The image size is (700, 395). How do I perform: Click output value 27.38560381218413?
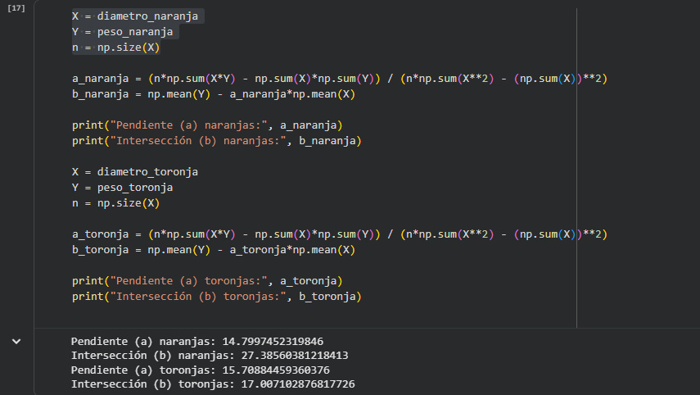tap(295, 356)
